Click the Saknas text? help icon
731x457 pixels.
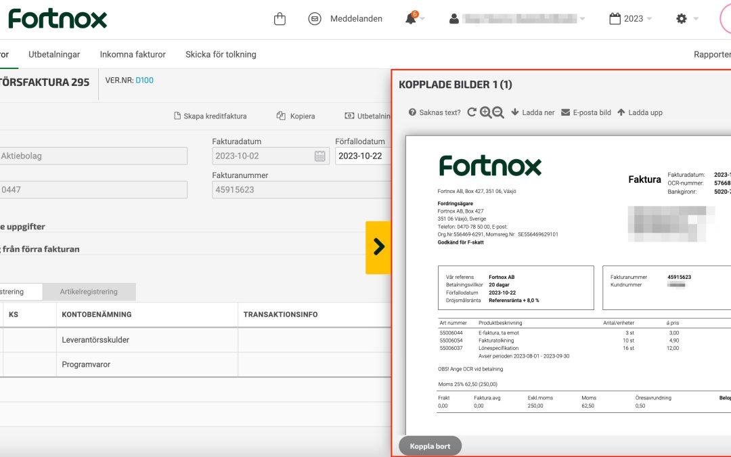412,112
